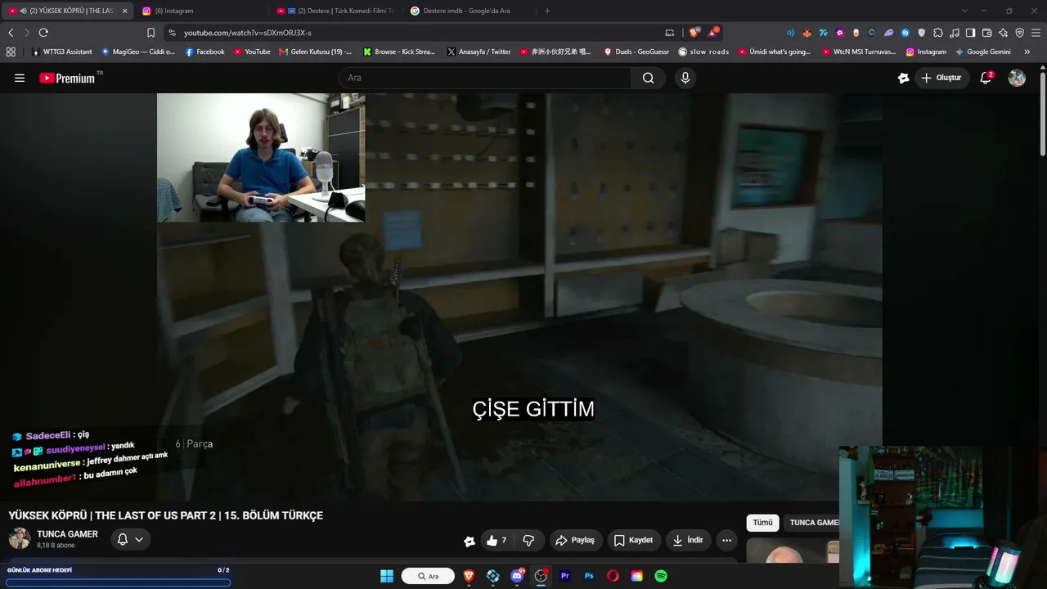Open the YouTube account avatar menu
The image size is (1047, 589).
tap(1017, 78)
